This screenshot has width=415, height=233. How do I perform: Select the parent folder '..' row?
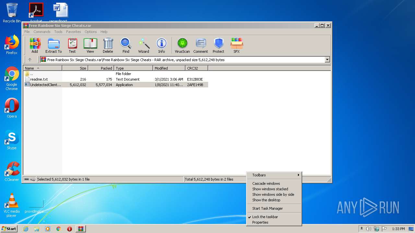coord(116,74)
